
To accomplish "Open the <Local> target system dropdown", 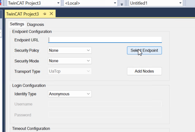I will coord(91,3).
